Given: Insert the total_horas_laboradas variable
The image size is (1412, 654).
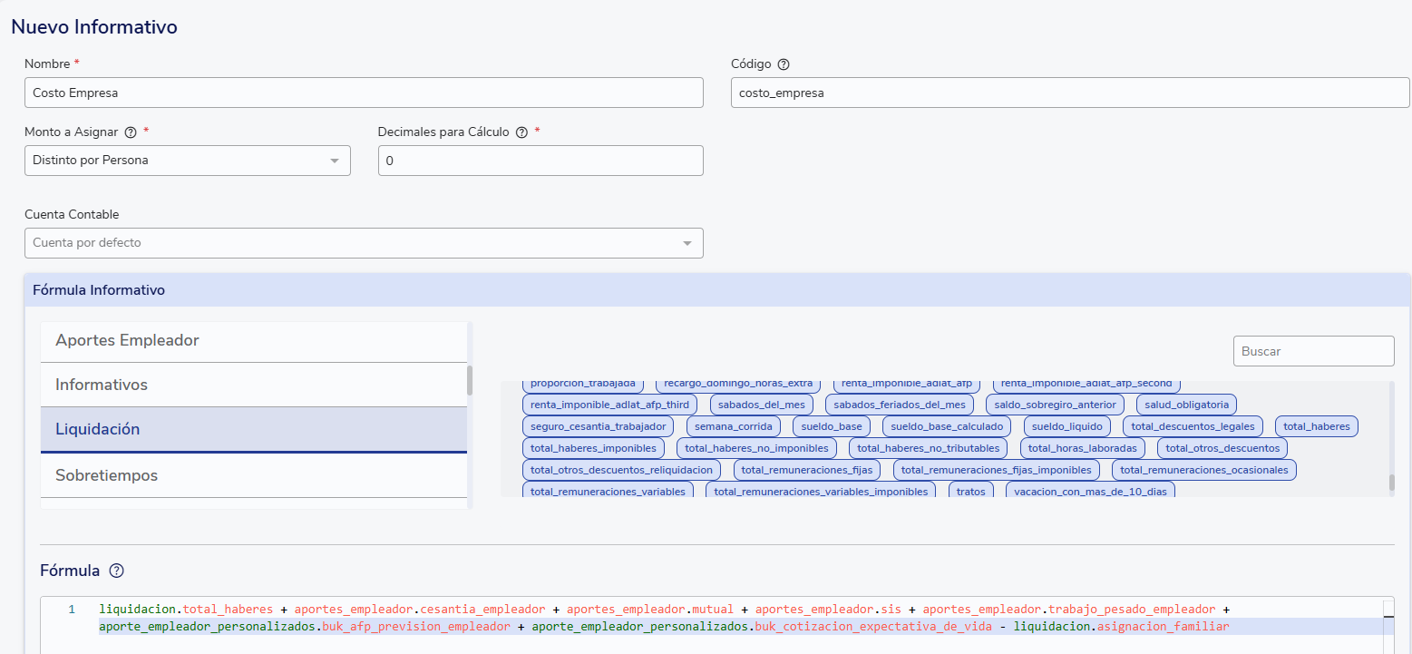Looking at the screenshot, I should click(1082, 448).
